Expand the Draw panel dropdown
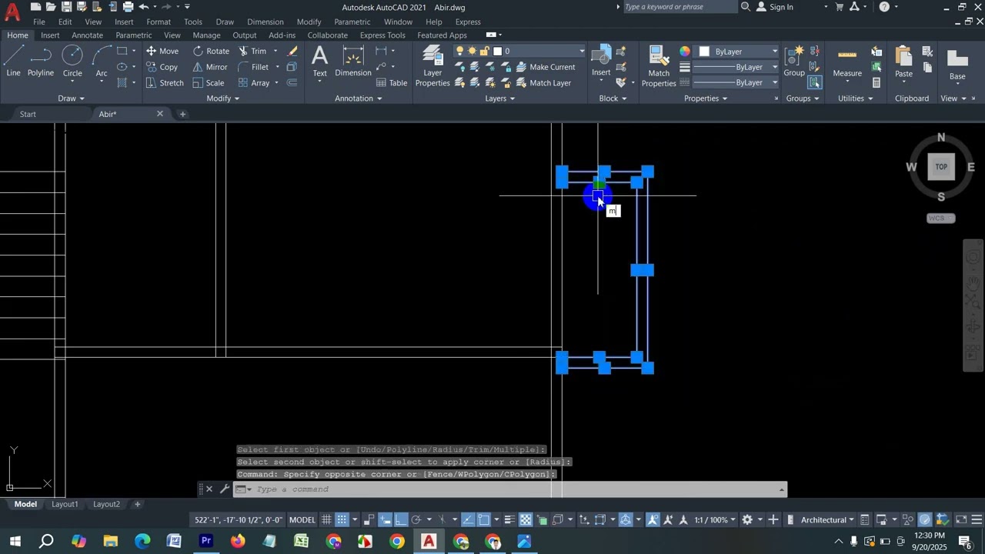This screenshot has height=554, width=985. (x=72, y=98)
